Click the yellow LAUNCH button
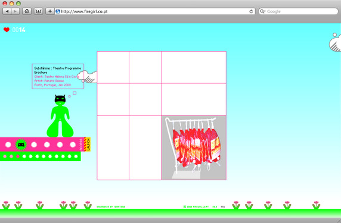 pos(88,145)
